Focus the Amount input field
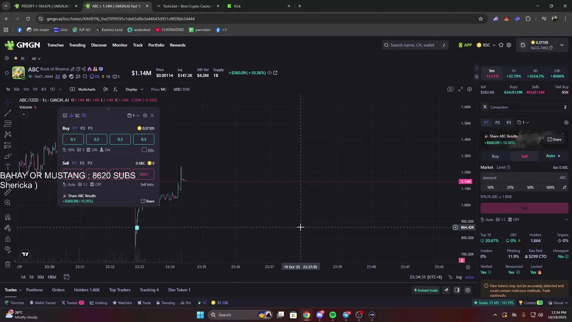 pyautogui.click(x=524, y=178)
